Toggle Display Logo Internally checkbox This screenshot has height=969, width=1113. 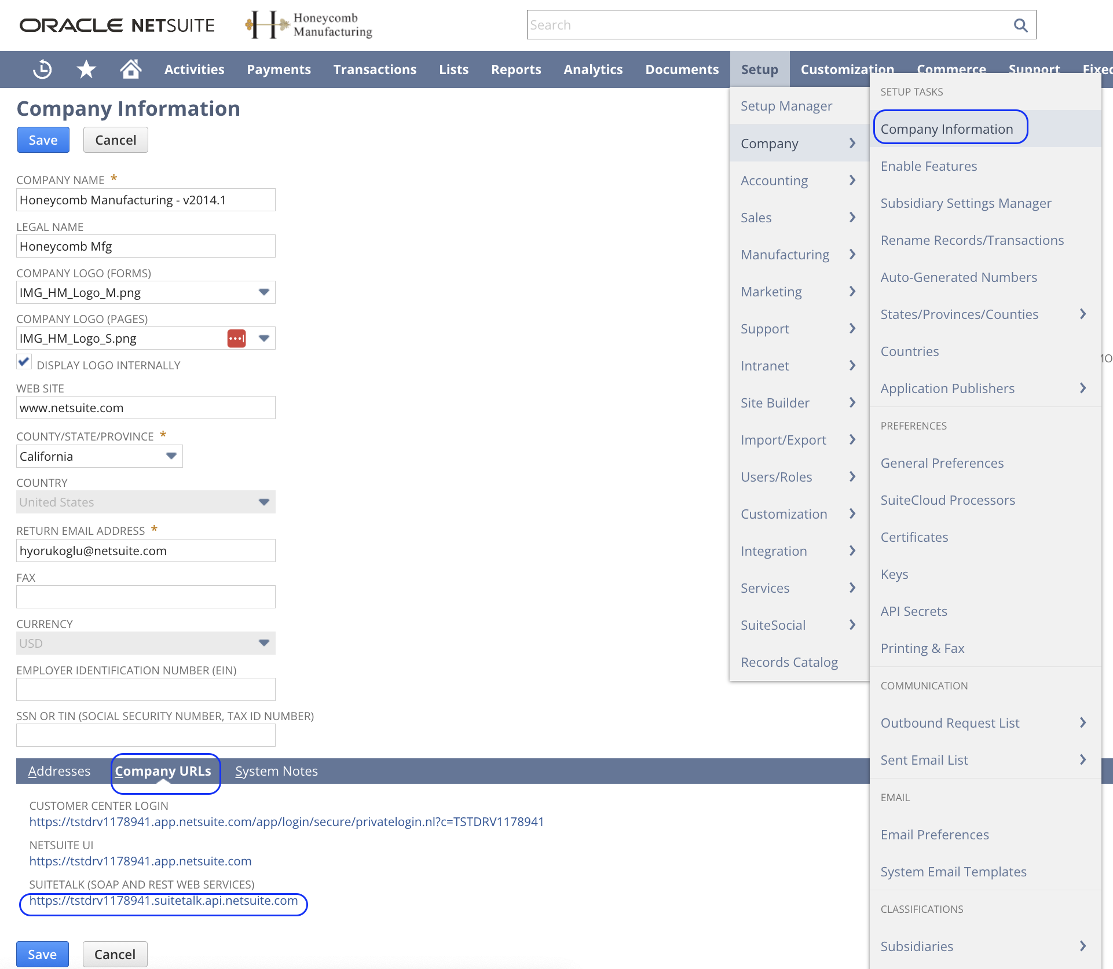pos(24,361)
